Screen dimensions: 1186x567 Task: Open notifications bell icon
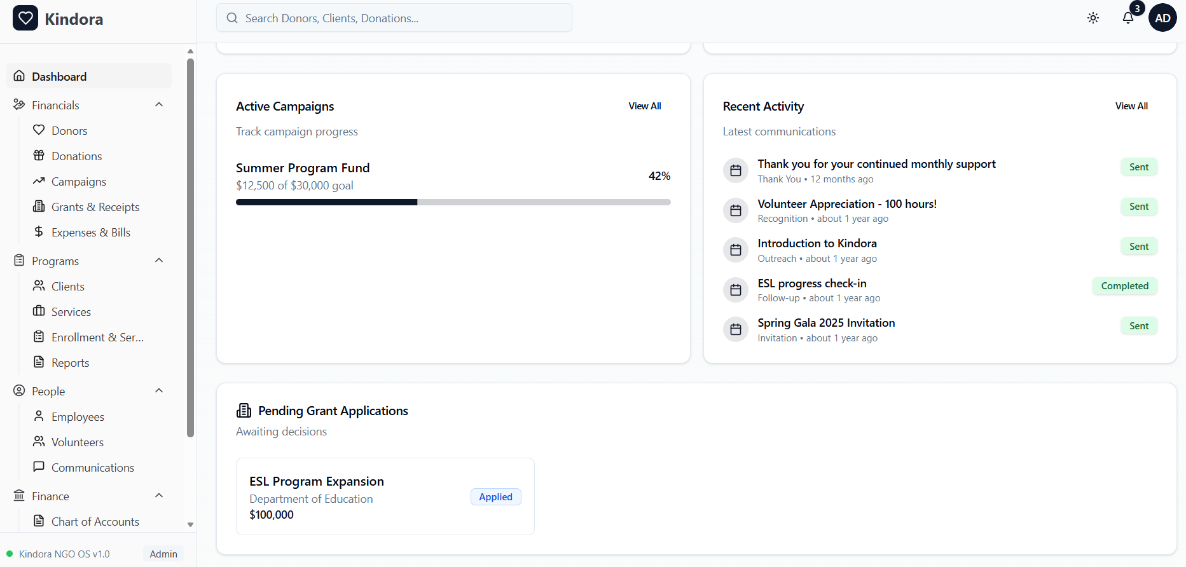[x=1128, y=18]
